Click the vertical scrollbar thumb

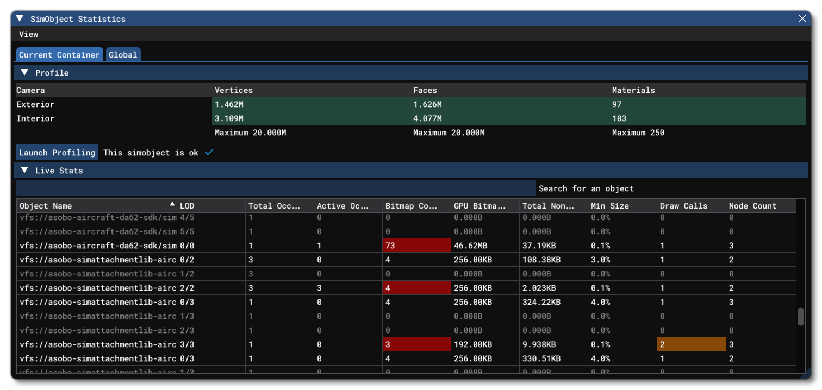[801, 318]
